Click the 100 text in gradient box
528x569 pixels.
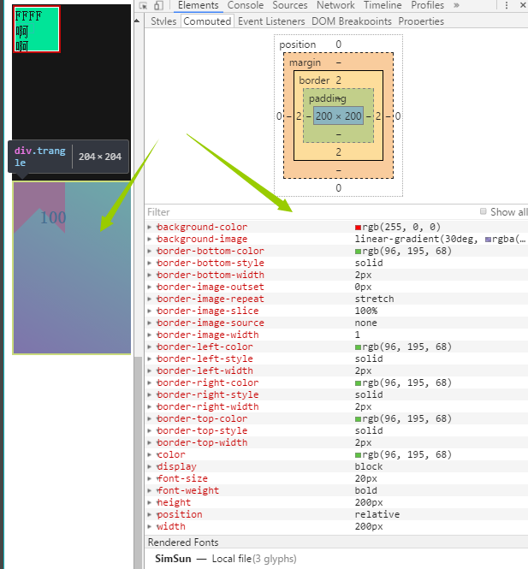53,217
